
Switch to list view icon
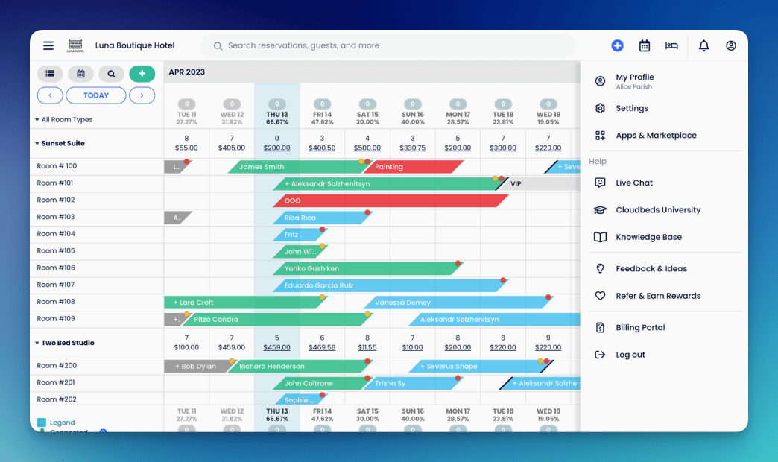tap(50, 74)
